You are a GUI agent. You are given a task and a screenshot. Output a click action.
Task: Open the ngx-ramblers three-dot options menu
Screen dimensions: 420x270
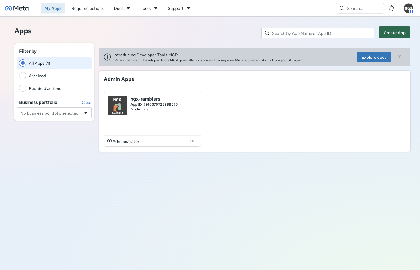point(192,141)
